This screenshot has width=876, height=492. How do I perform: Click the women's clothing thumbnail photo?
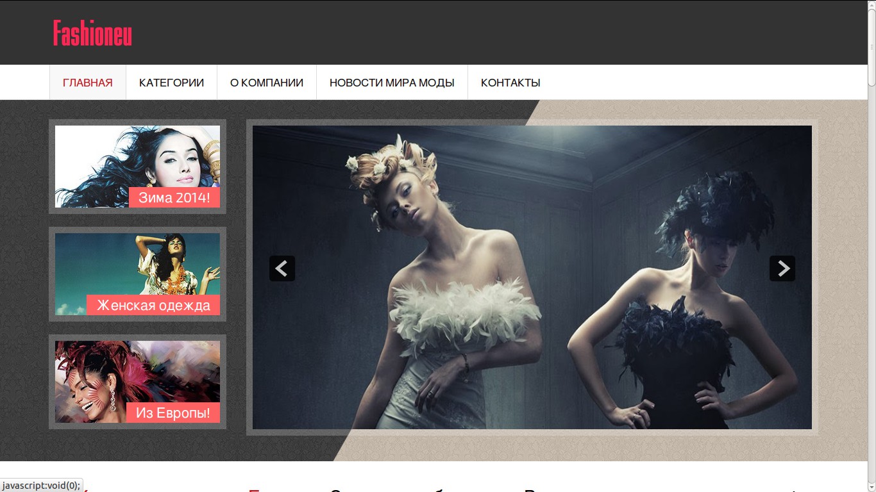(137, 274)
